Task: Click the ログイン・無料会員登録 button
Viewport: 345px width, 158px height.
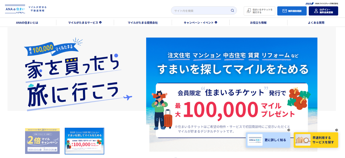Action: click(323, 11)
